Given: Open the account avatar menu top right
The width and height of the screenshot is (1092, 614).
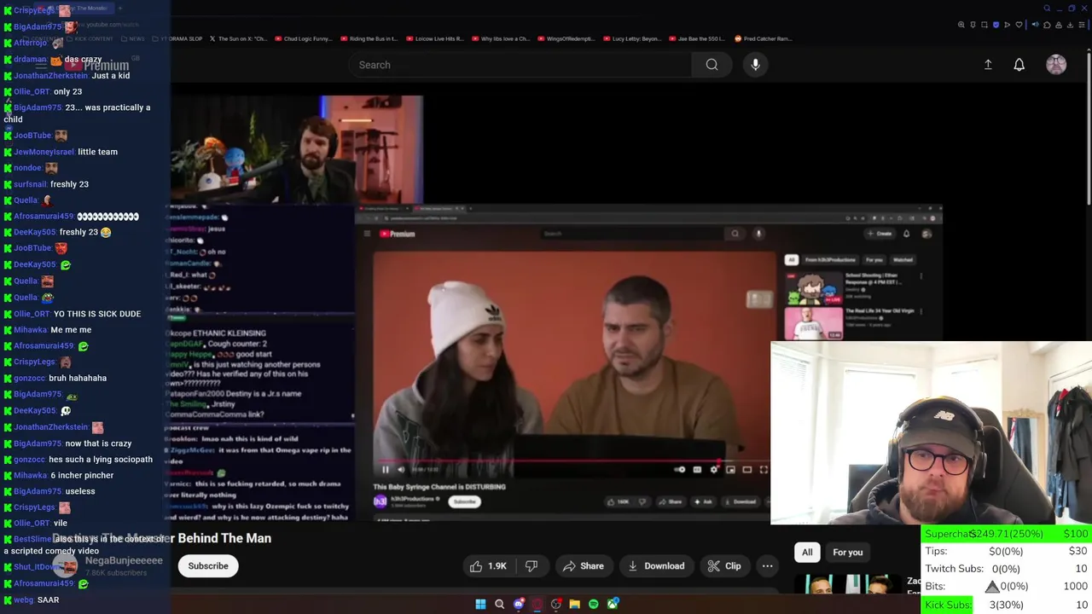Looking at the screenshot, I should tap(1056, 65).
